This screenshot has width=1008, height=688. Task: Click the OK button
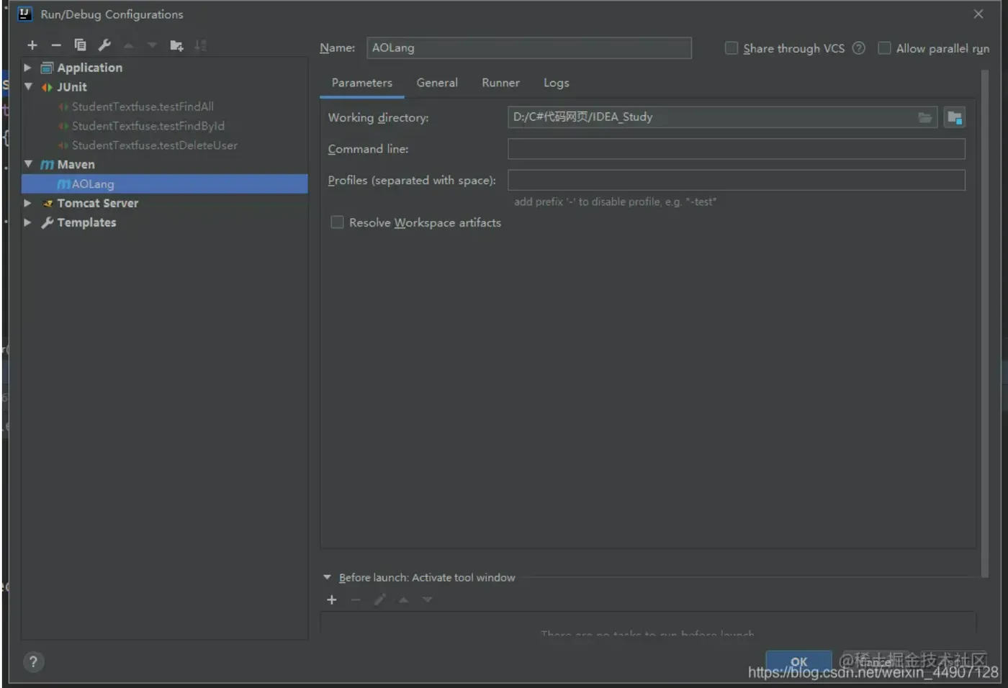click(x=798, y=662)
